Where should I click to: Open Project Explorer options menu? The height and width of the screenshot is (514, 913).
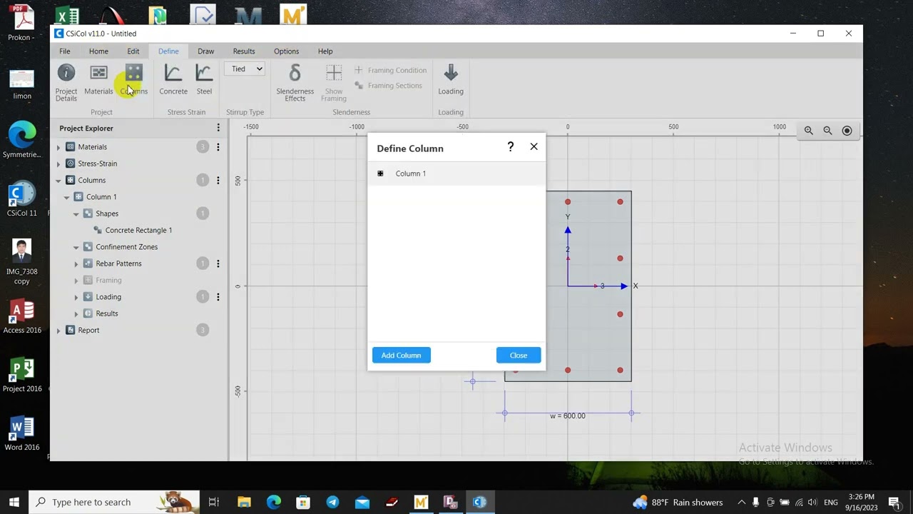click(218, 128)
